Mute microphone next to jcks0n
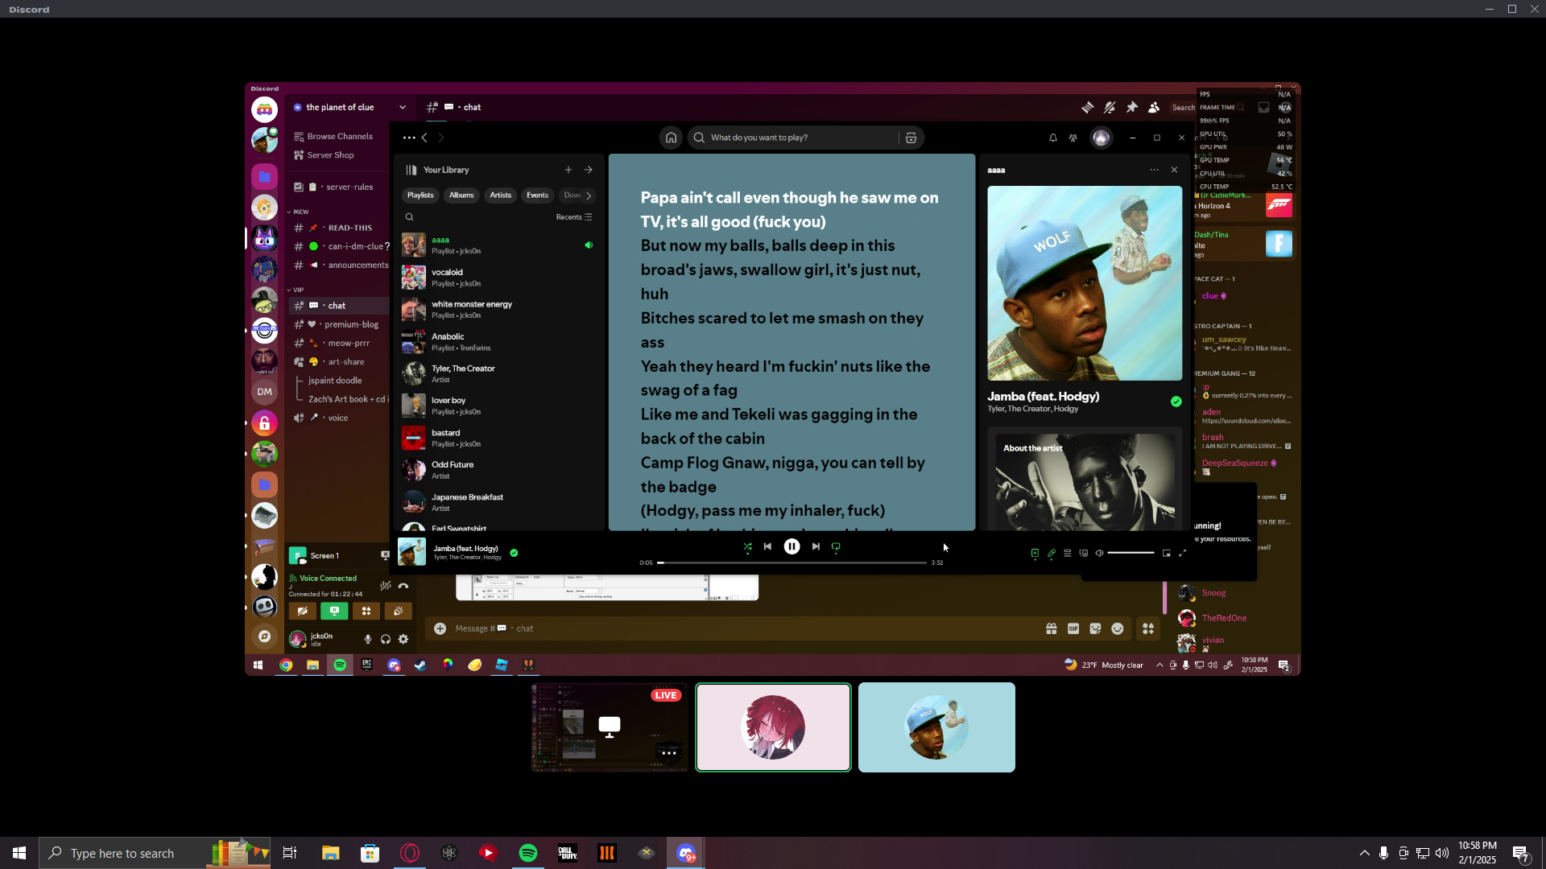 click(x=368, y=639)
